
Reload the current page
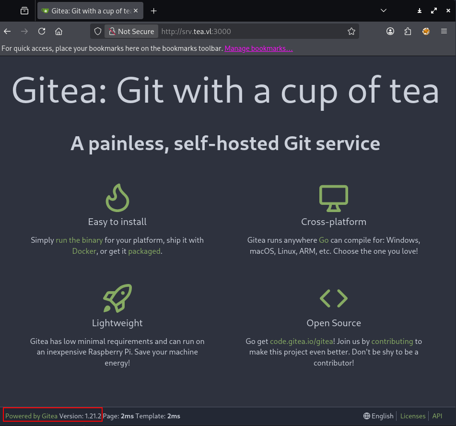41,31
